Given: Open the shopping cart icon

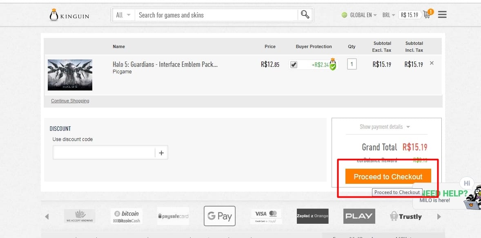Looking at the screenshot, I should coord(427,14).
